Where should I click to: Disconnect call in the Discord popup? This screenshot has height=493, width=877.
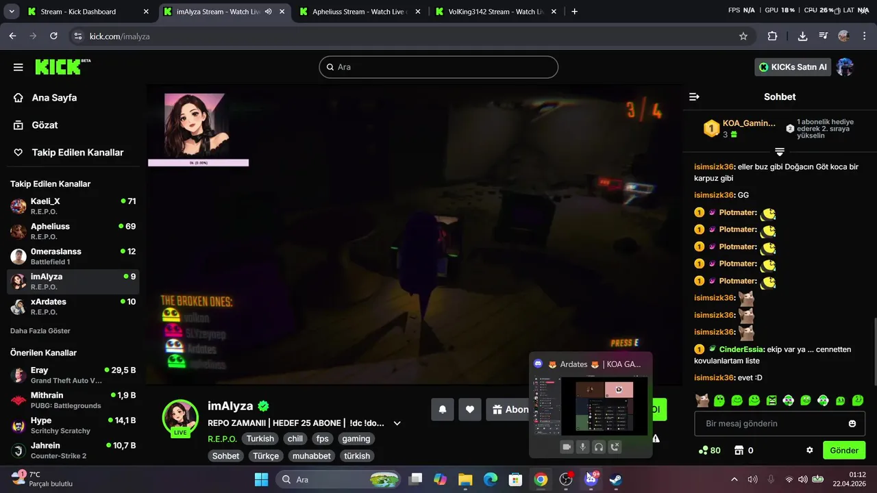click(615, 447)
